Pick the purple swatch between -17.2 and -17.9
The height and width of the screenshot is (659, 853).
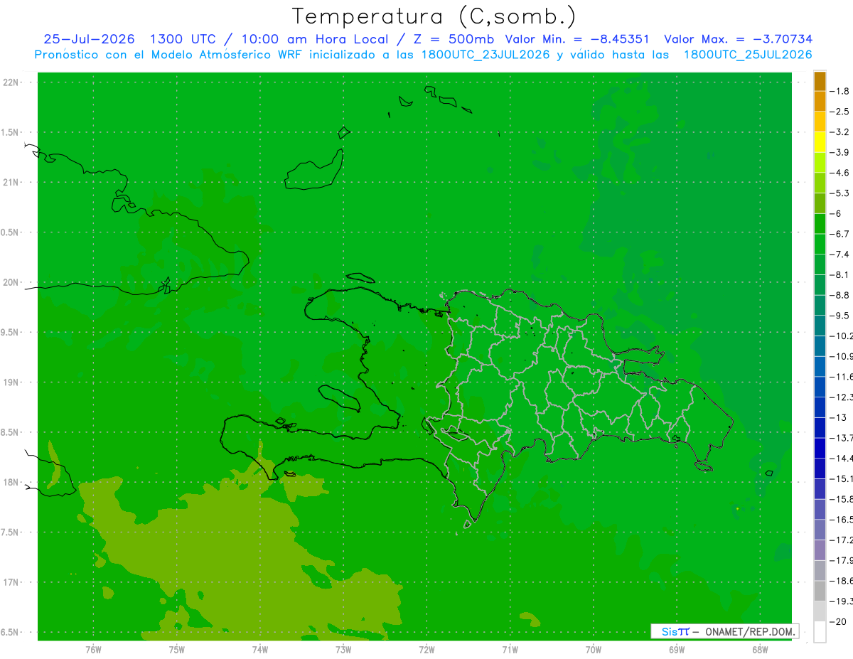coord(820,550)
